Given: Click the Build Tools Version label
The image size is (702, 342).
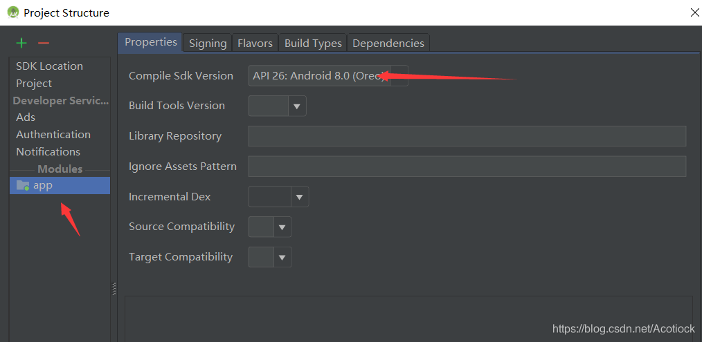Looking at the screenshot, I should tap(177, 106).
